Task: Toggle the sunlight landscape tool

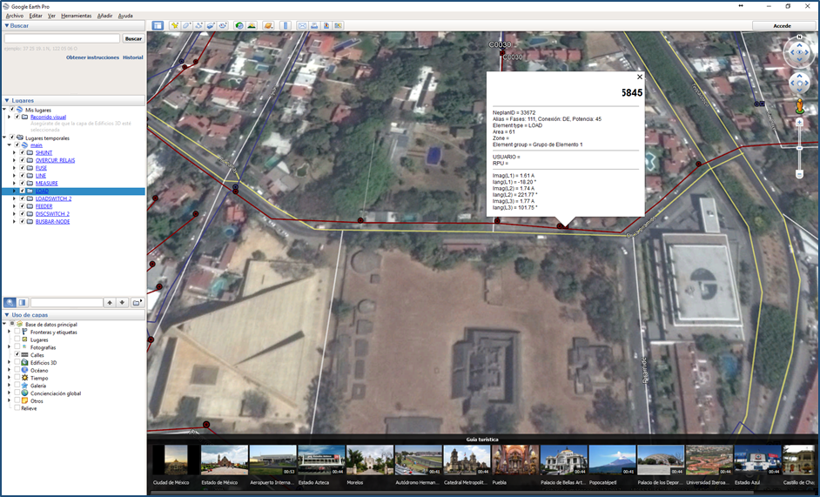Action: [252, 25]
